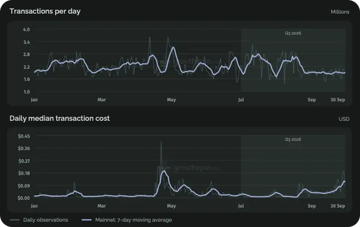Click the 'Q3 2026' label in transactions chart
This screenshot has width=360, height=227.
tap(293, 33)
